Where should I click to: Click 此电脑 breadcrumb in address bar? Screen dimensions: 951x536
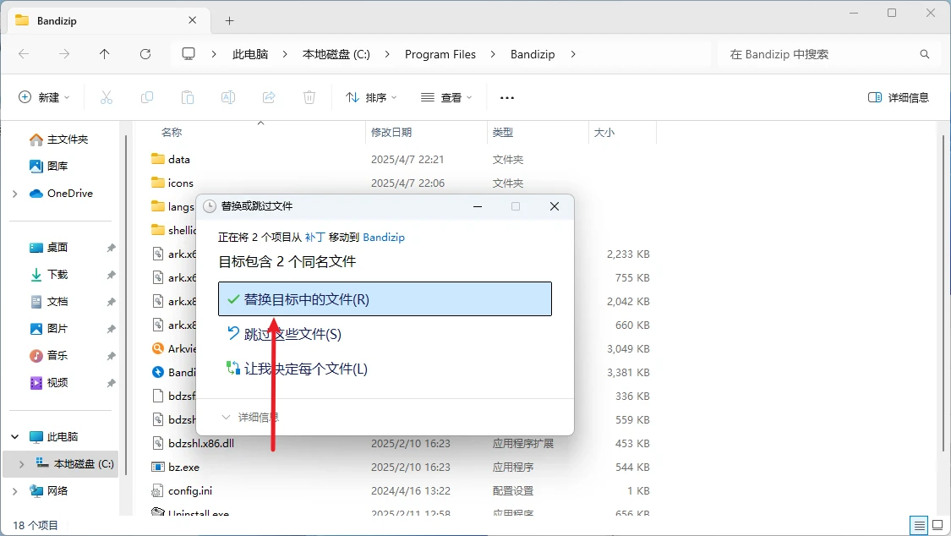coord(250,54)
